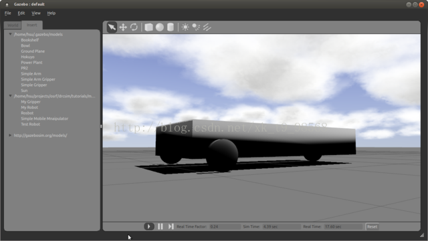Choose Simple Arm Gripper model
Screen dimensions: 428x241
point(38,79)
